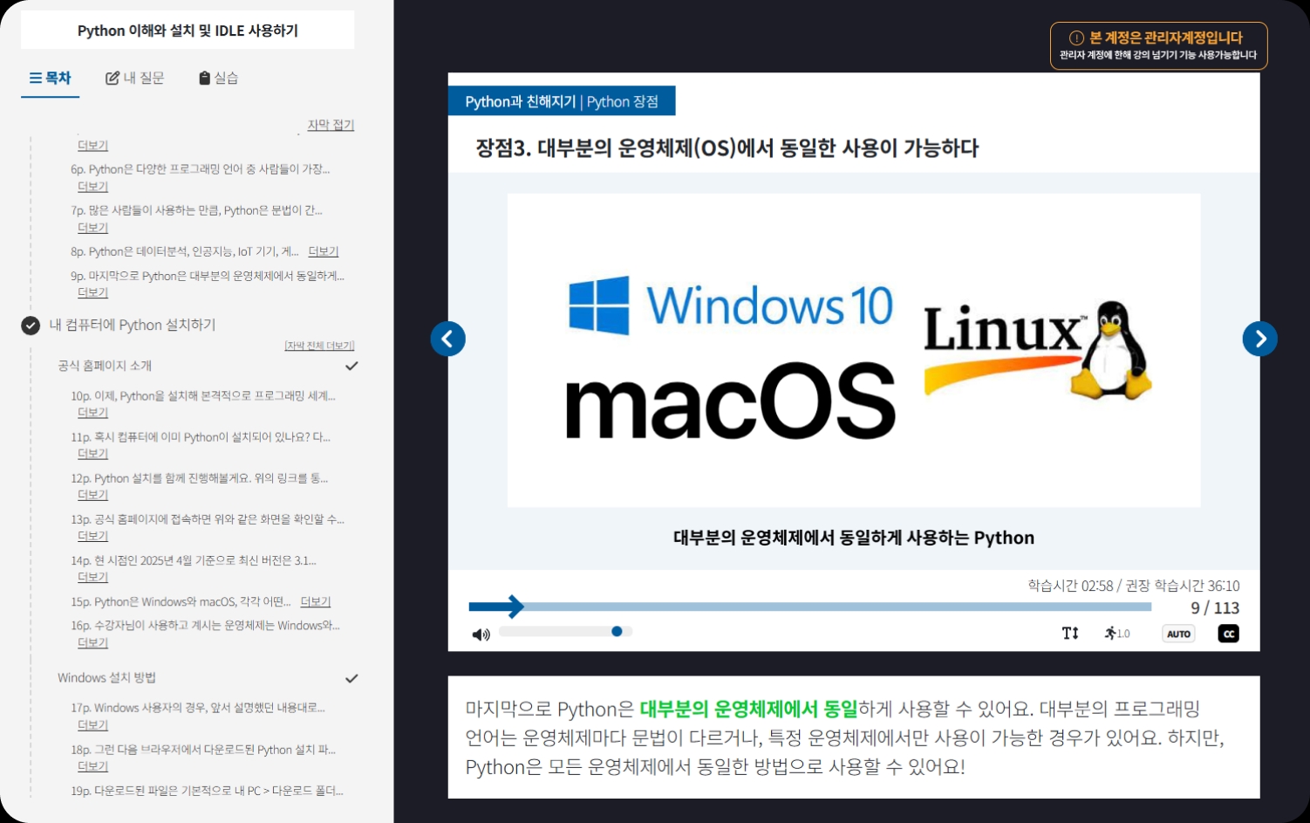Open the 목차 tab
1310x823 pixels.
tap(50, 78)
